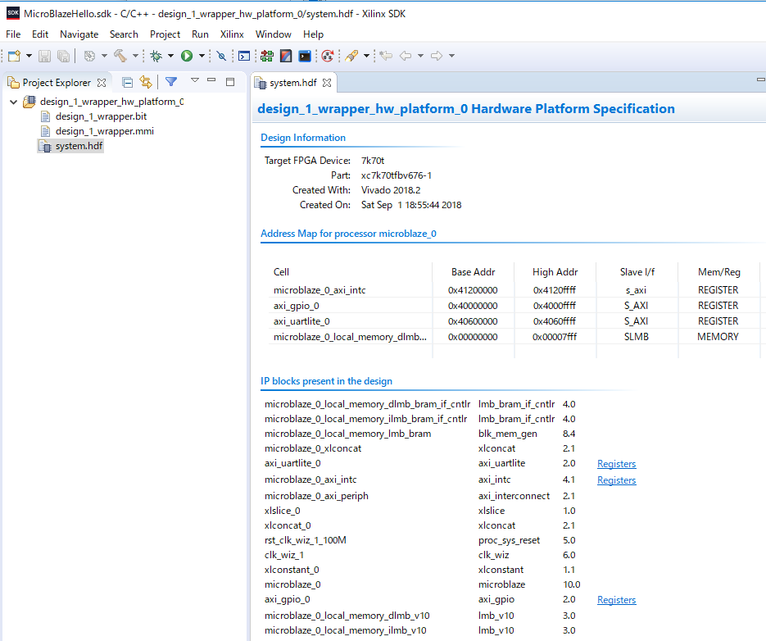This screenshot has height=641, width=766.
Task: Click the New project toolbar icon
Action: point(14,56)
